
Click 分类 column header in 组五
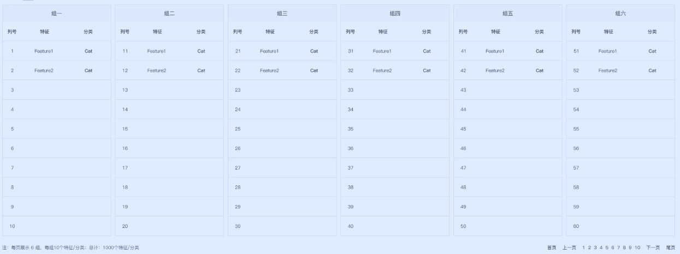(540, 32)
